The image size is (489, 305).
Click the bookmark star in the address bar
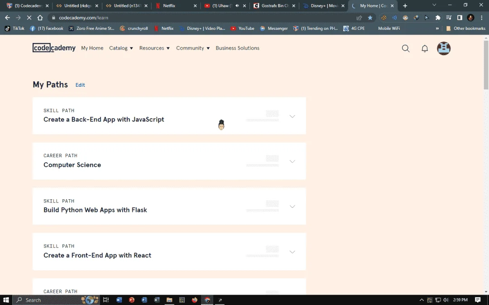tap(370, 18)
